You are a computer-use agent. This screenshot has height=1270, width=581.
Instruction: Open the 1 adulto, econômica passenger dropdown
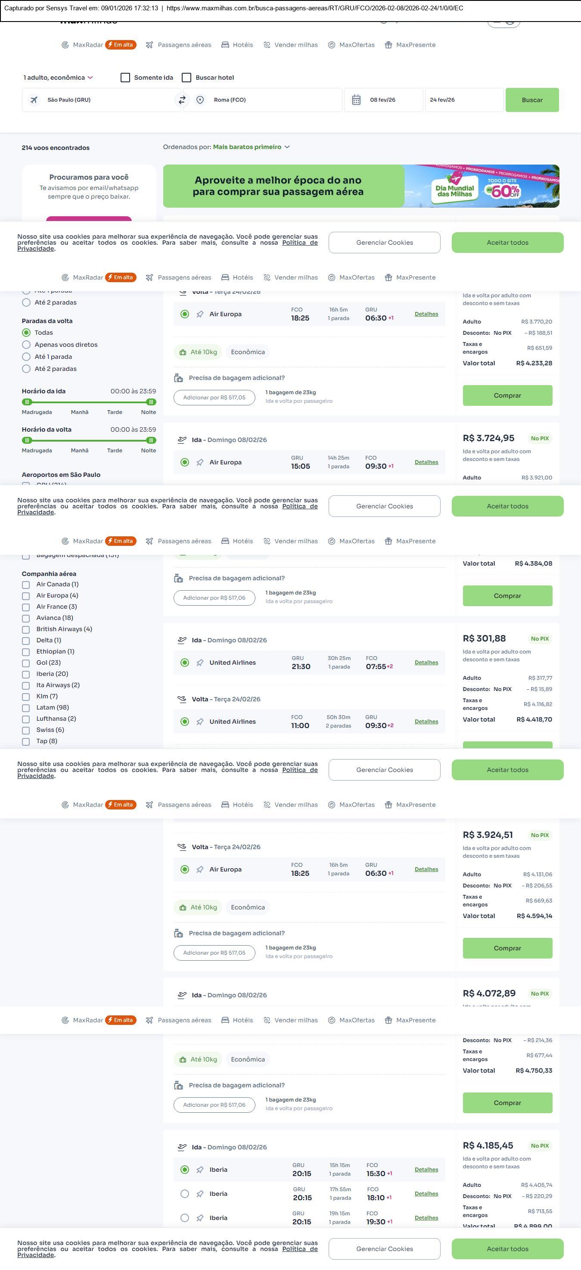coord(58,78)
